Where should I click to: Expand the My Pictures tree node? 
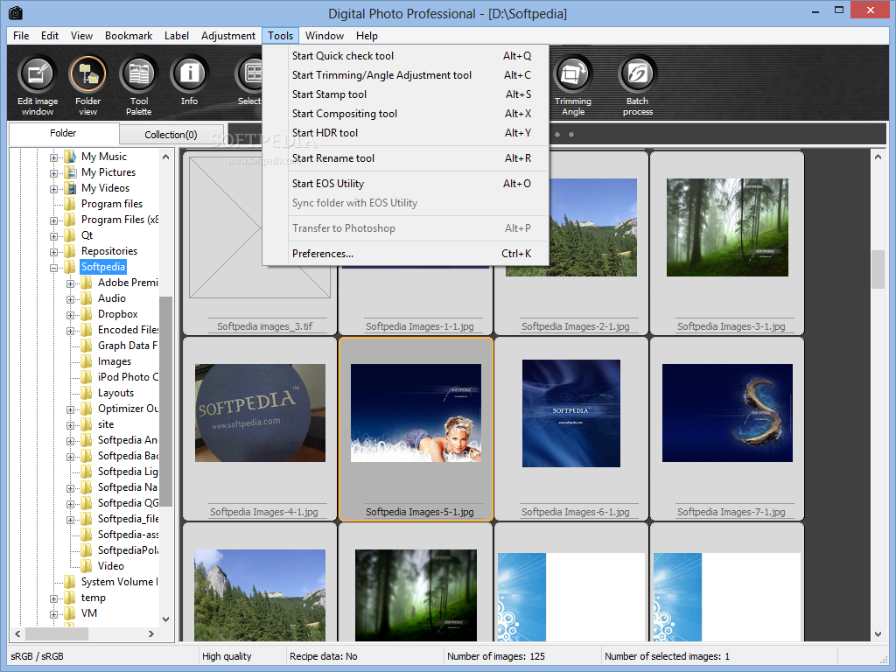click(x=53, y=173)
